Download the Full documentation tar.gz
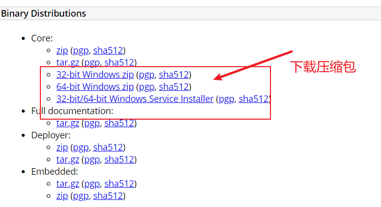The height and width of the screenshot is (207, 381). tap(68, 123)
